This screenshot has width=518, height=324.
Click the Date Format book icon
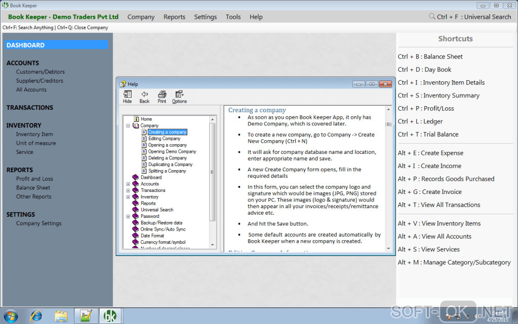pyautogui.click(x=136, y=236)
